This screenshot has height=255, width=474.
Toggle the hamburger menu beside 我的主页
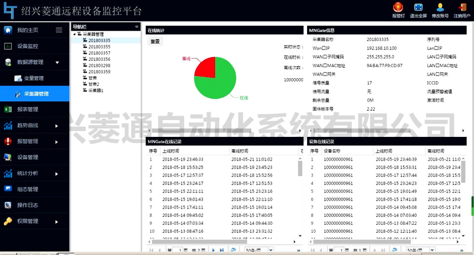59,30
